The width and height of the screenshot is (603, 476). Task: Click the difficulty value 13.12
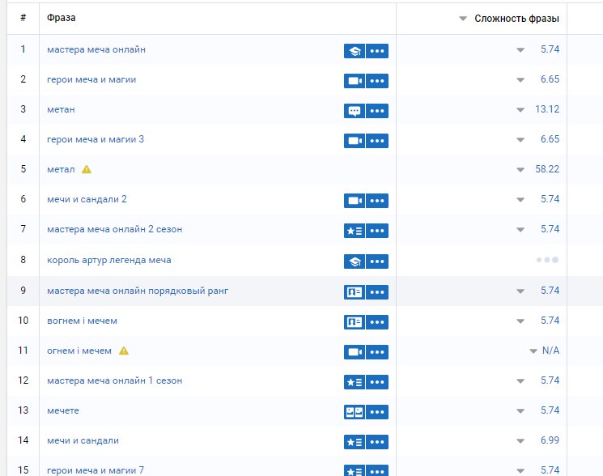click(547, 109)
